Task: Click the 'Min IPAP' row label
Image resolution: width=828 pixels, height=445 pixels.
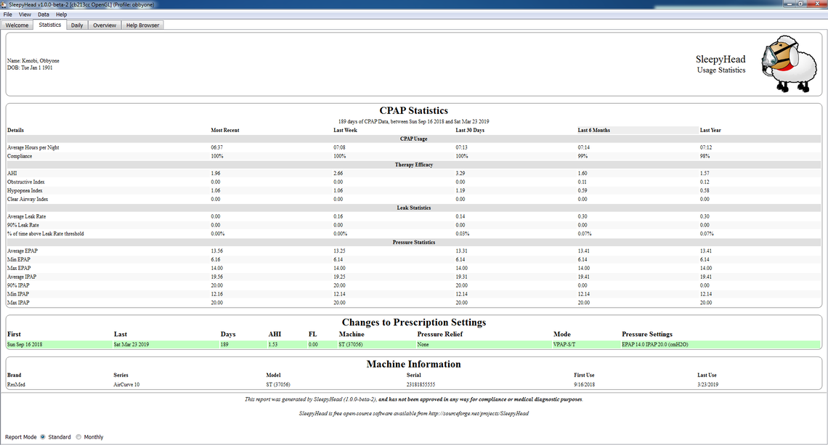Action: 18,294
